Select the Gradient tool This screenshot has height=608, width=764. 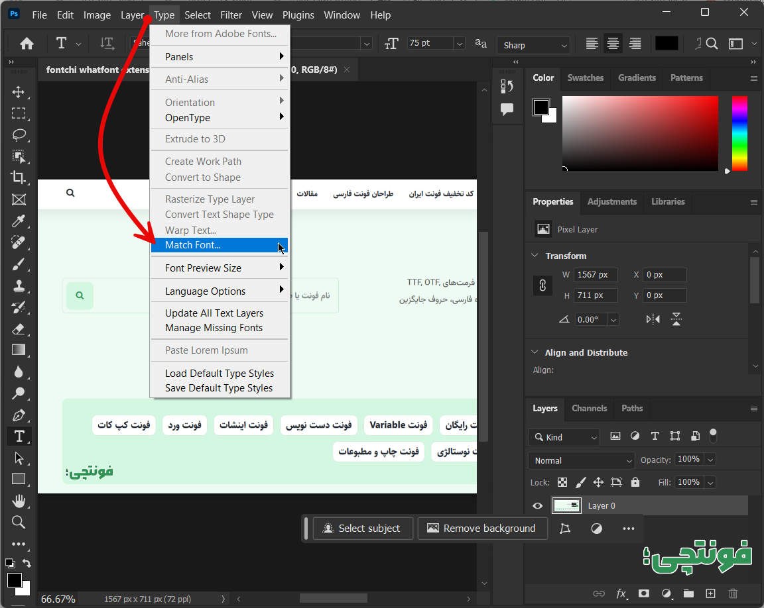19,350
